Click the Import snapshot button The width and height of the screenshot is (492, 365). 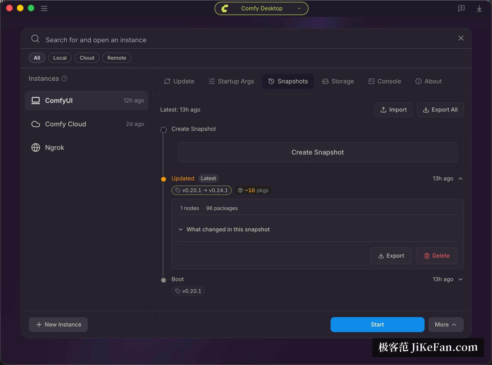pyautogui.click(x=393, y=110)
